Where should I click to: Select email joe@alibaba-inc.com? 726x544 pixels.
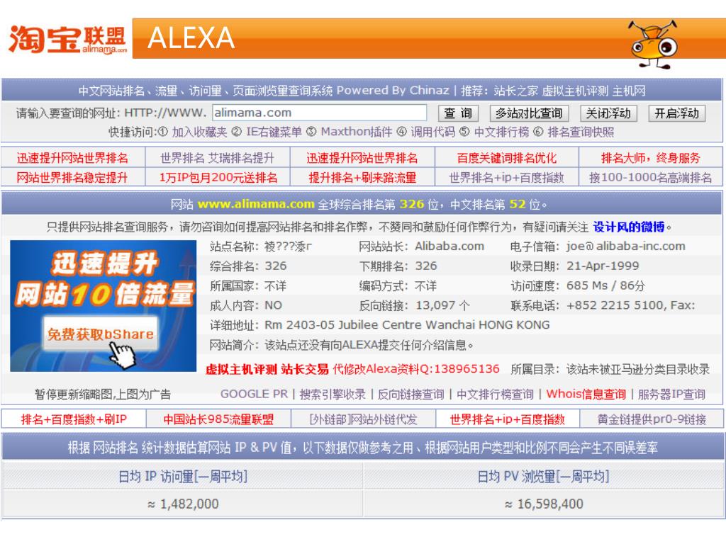625,246
